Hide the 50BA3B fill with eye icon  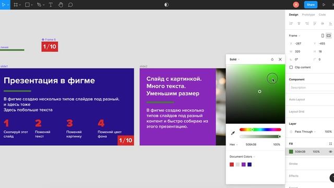point(330,151)
